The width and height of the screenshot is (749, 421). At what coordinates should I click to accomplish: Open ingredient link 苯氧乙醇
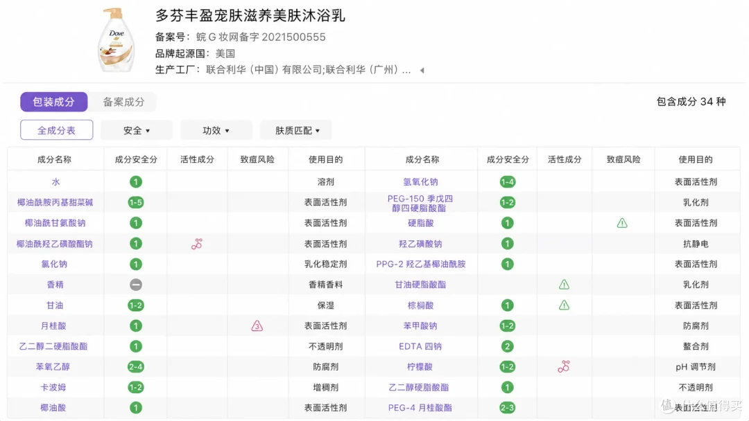[53, 367]
